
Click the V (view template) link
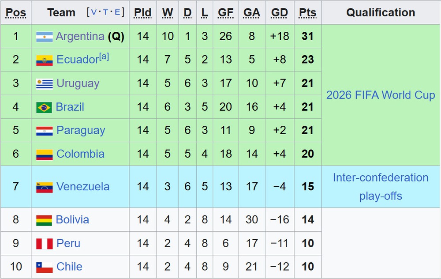point(93,12)
